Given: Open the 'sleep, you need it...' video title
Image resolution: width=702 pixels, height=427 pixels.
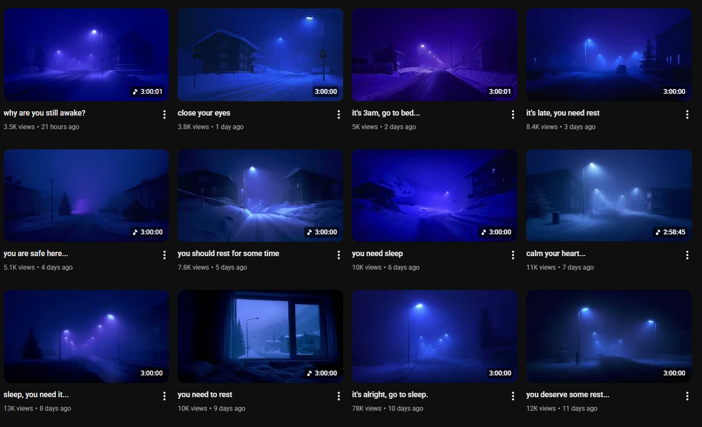Looking at the screenshot, I should point(36,394).
